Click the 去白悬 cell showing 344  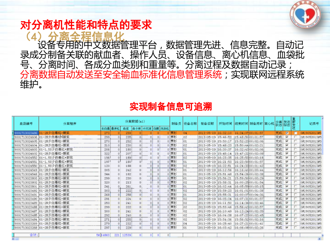click(x=106, y=174)
